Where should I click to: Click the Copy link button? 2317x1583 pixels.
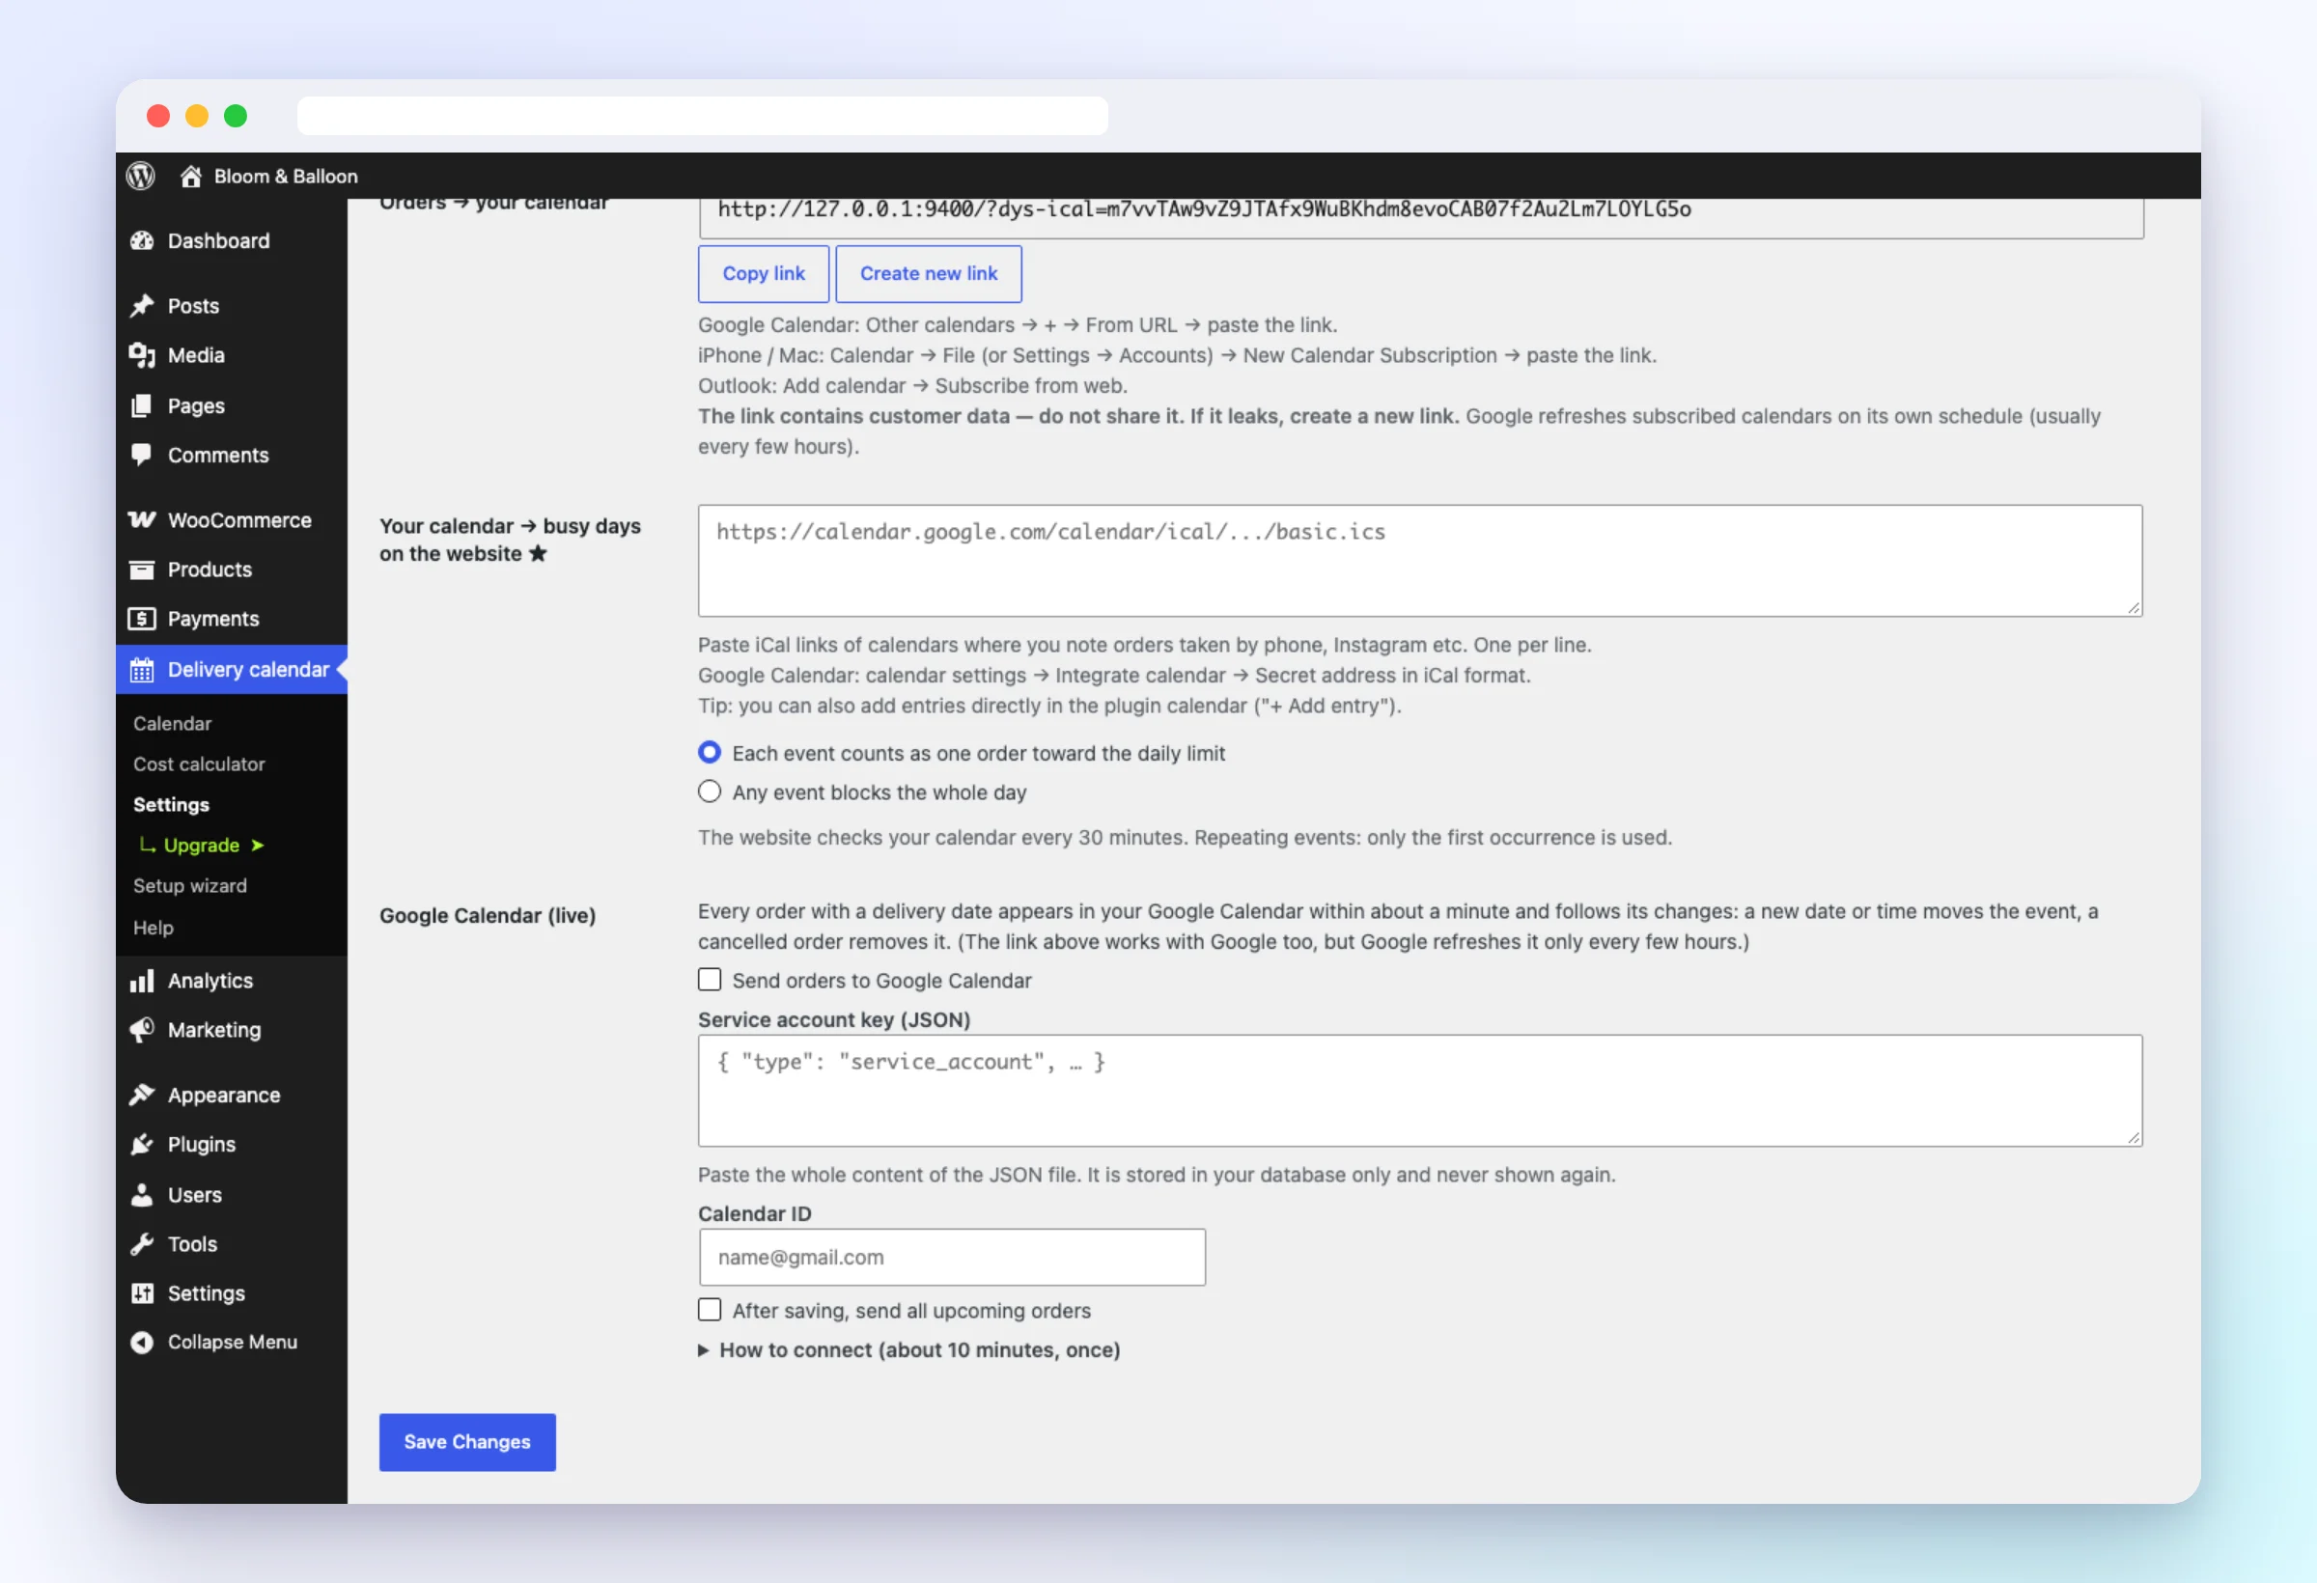point(764,273)
